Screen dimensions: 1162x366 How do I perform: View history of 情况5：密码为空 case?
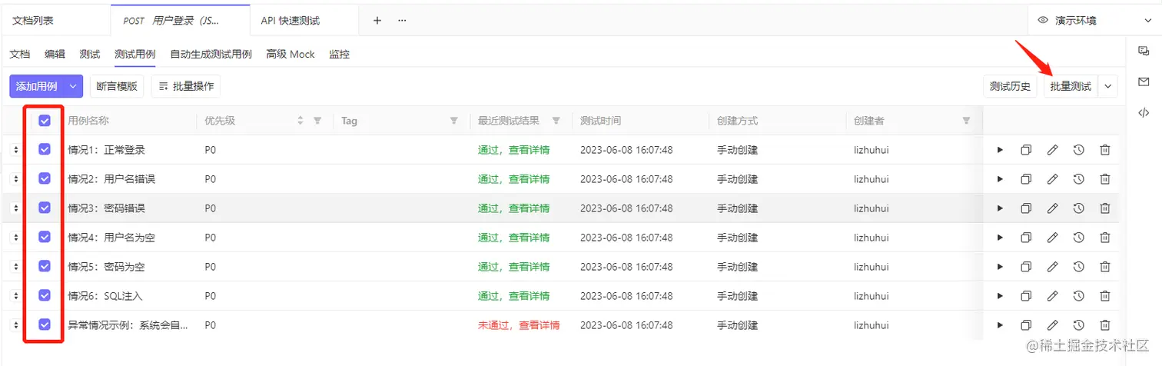[x=1079, y=267]
